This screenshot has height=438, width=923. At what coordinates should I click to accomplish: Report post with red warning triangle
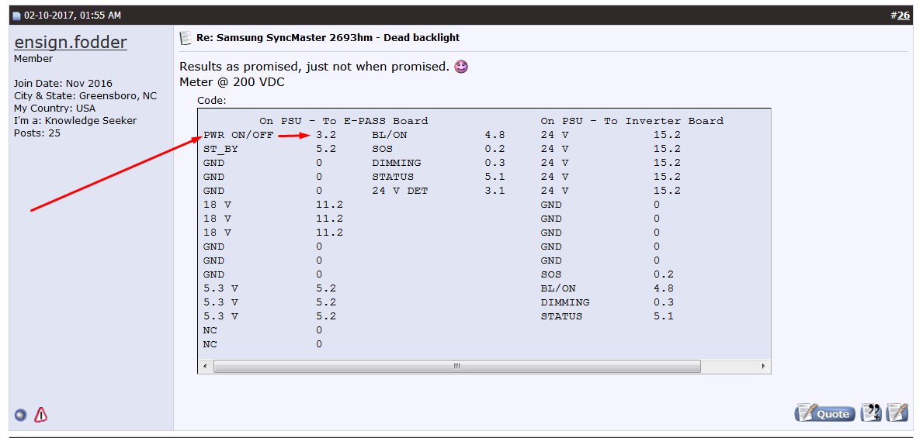click(x=40, y=415)
